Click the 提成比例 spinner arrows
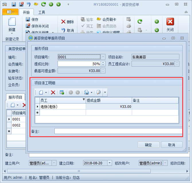The height and width of the screenshot is (183, 192). click(x=103, y=64)
